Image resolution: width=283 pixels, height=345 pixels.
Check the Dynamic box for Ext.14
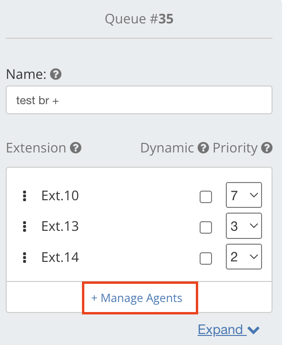pos(206,259)
